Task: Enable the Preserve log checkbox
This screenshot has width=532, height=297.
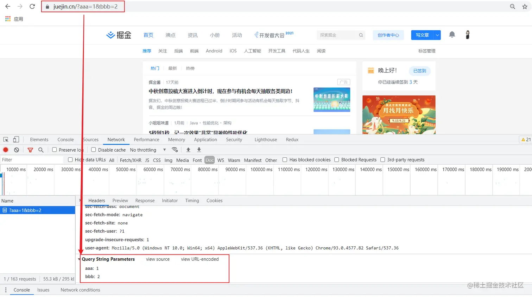Action: coord(55,150)
